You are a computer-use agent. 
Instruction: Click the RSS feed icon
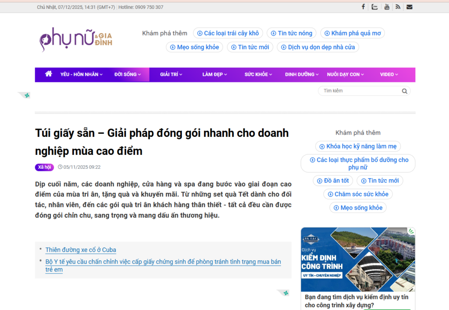(x=398, y=7)
